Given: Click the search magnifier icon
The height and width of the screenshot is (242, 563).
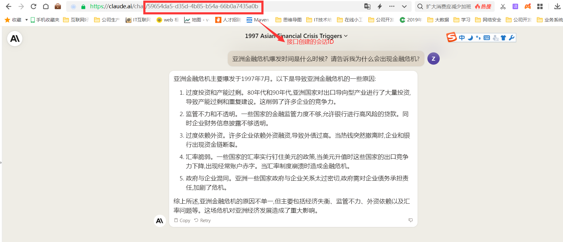Looking at the screenshot, I should pyautogui.click(x=420, y=6).
